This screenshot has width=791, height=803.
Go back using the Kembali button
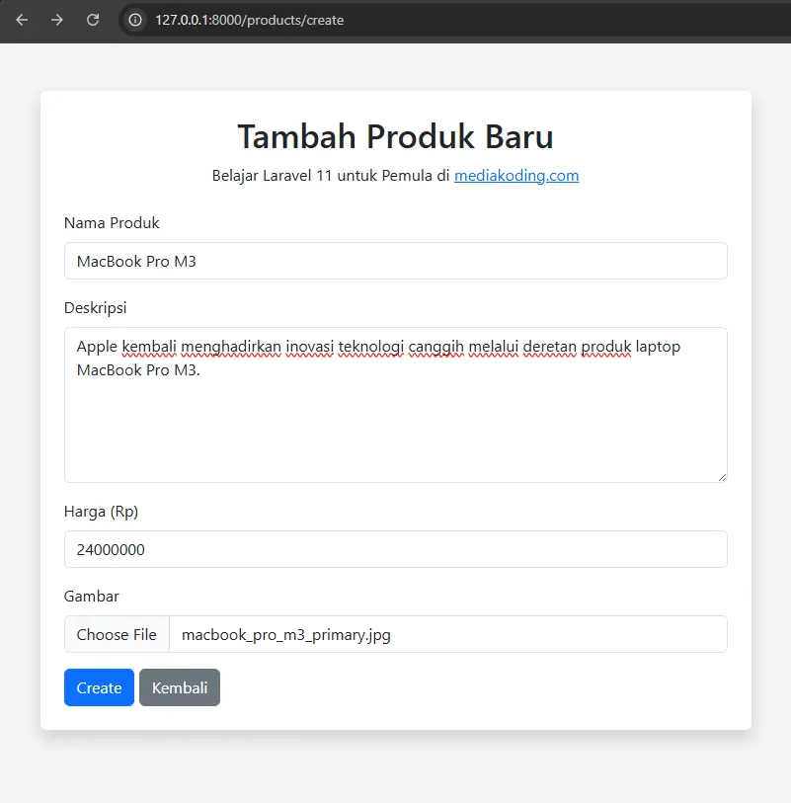tap(180, 687)
